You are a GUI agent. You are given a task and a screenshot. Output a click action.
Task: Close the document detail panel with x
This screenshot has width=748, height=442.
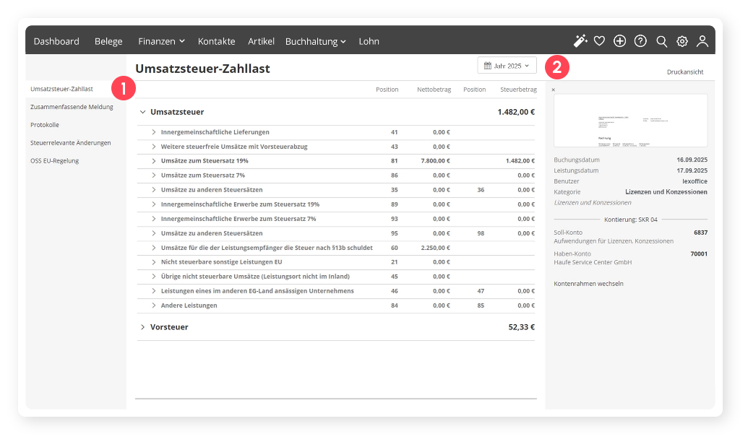(554, 90)
